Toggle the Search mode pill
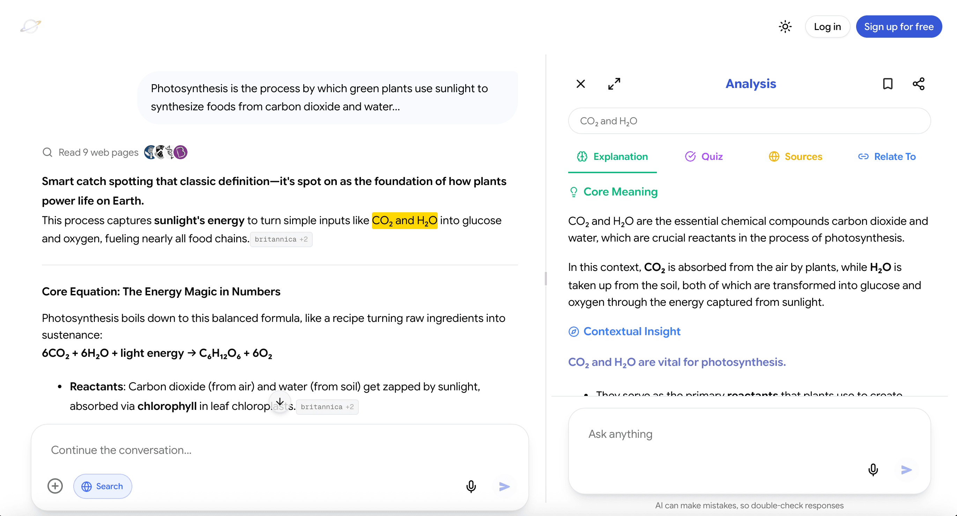957x516 pixels. (103, 486)
